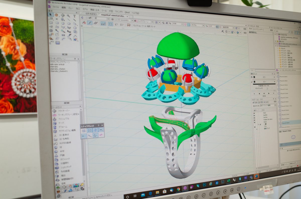
Task: Select the Selection arrow tool
Action: coord(51,15)
